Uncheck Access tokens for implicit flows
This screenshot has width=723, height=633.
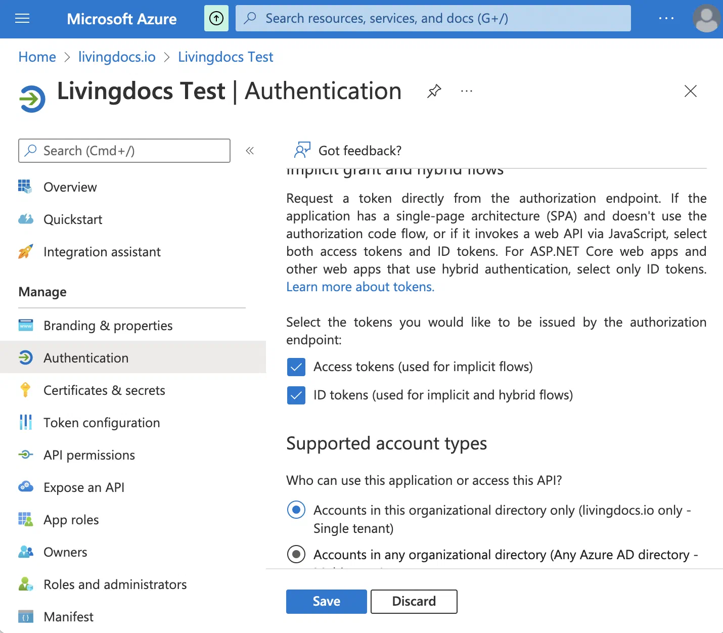pyautogui.click(x=296, y=367)
